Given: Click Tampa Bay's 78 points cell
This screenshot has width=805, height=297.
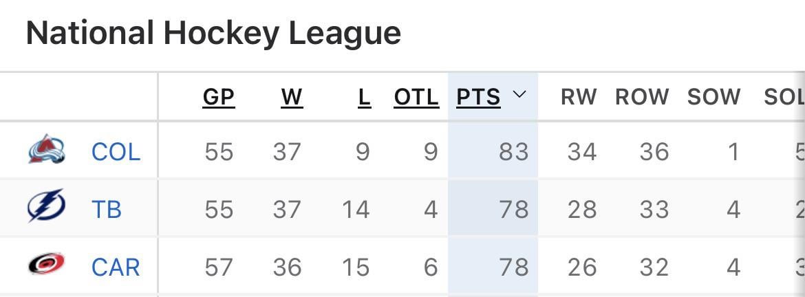Looking at the screenshot, I should [513, 209].
